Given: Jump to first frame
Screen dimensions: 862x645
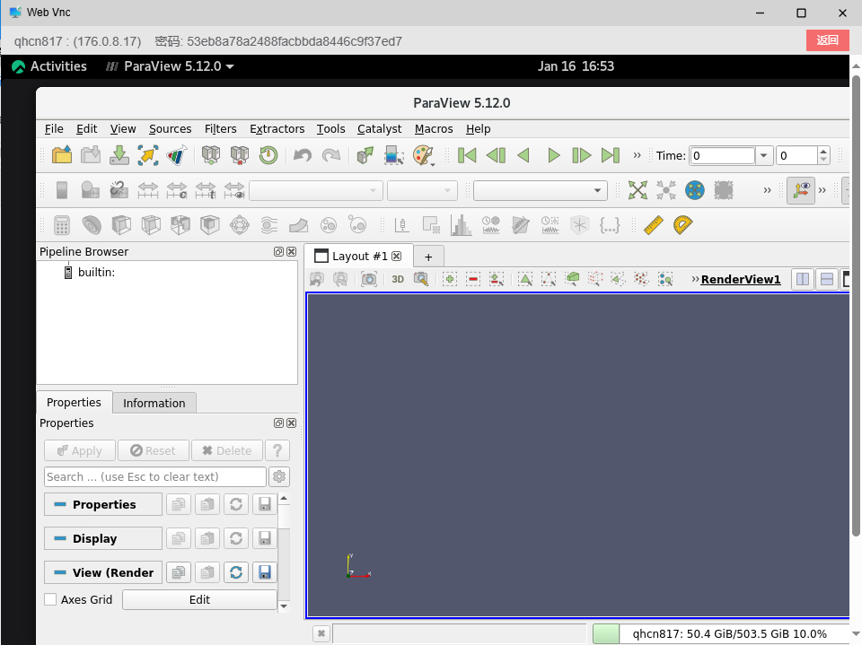Looking at the screenshot, I should (x=467, y=155).
